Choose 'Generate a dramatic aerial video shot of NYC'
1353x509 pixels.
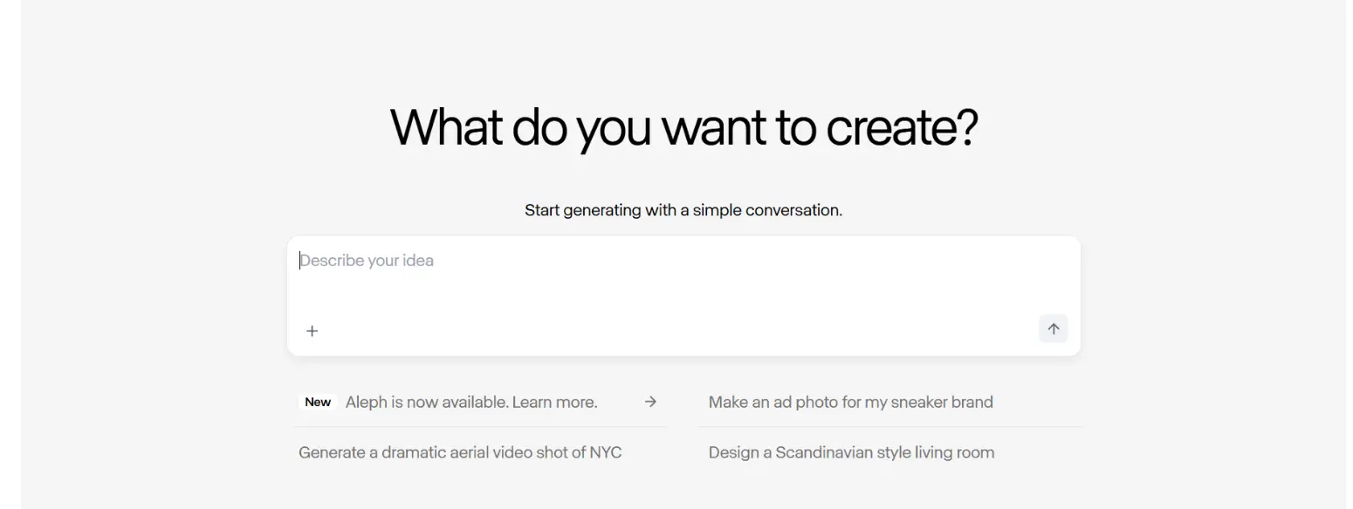[x=460, y=452]
